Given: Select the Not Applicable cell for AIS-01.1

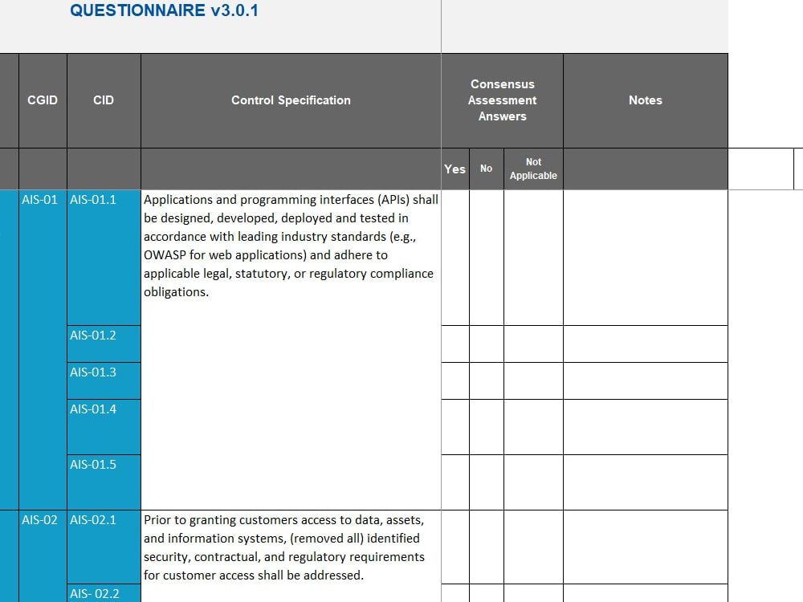Looking at the screenshot, I should (533, 258).
